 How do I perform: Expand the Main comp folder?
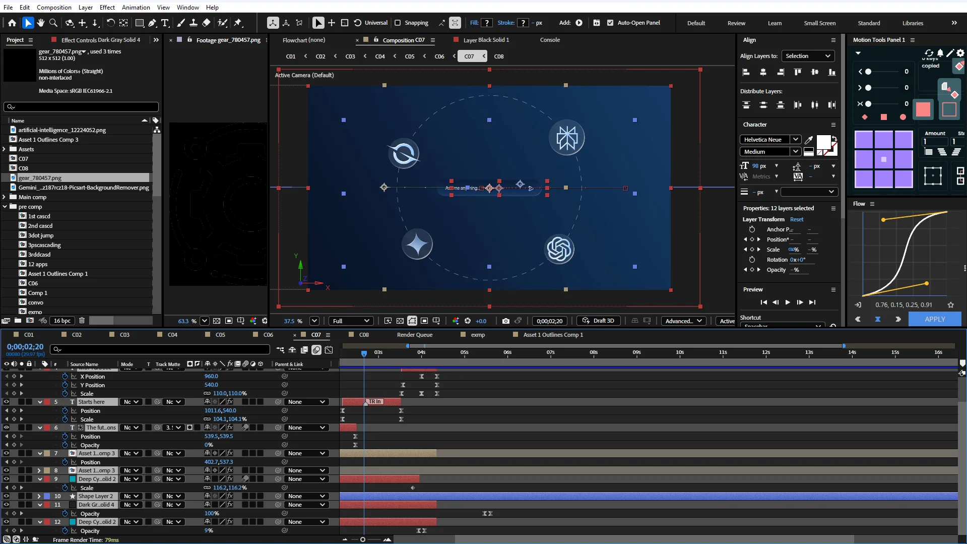click(5, 197)
